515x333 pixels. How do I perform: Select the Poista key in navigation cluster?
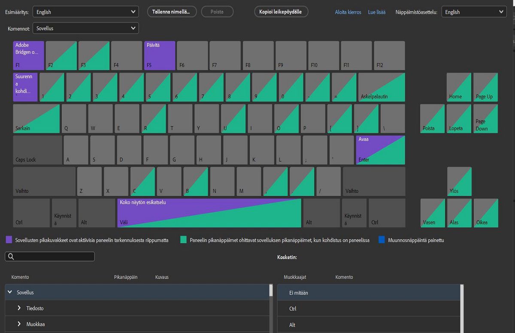click(432, 119)
